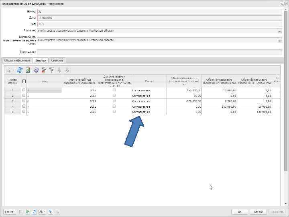Tick the selection checkbox for row 3

[x=24, y=101]
